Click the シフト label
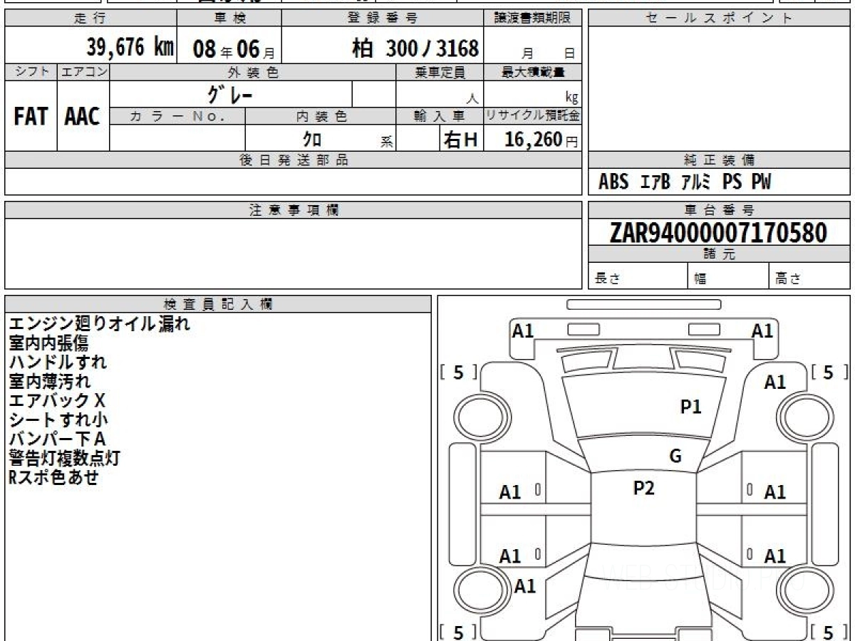This screenshot has height=641, width=855. (x=31, y=72)
